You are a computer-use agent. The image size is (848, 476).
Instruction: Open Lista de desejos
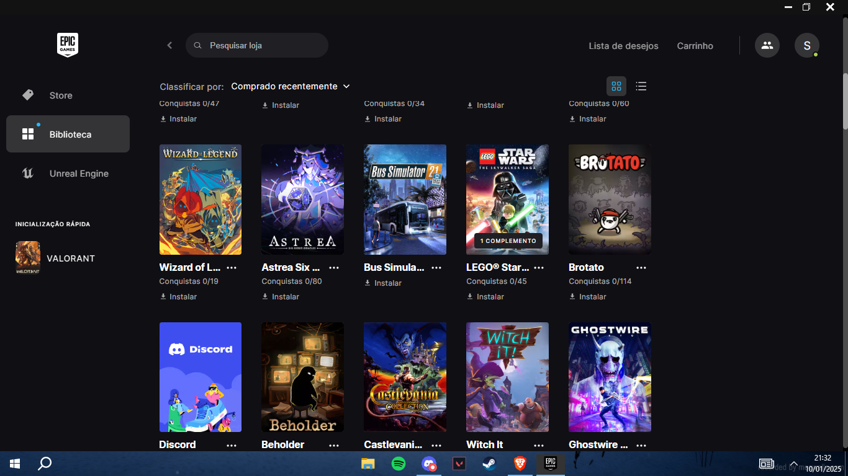point(623,46)
